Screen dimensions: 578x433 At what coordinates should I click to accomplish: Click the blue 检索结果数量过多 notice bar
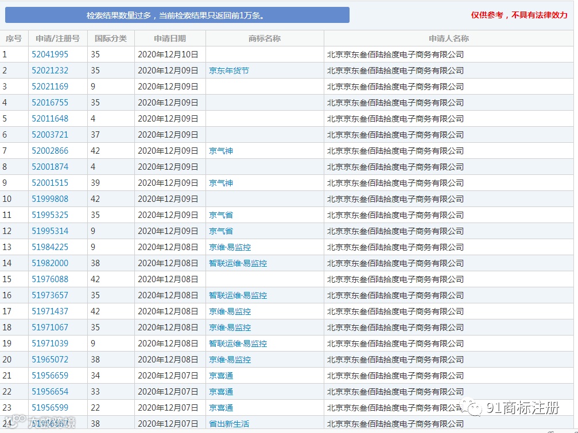(177, 15)
